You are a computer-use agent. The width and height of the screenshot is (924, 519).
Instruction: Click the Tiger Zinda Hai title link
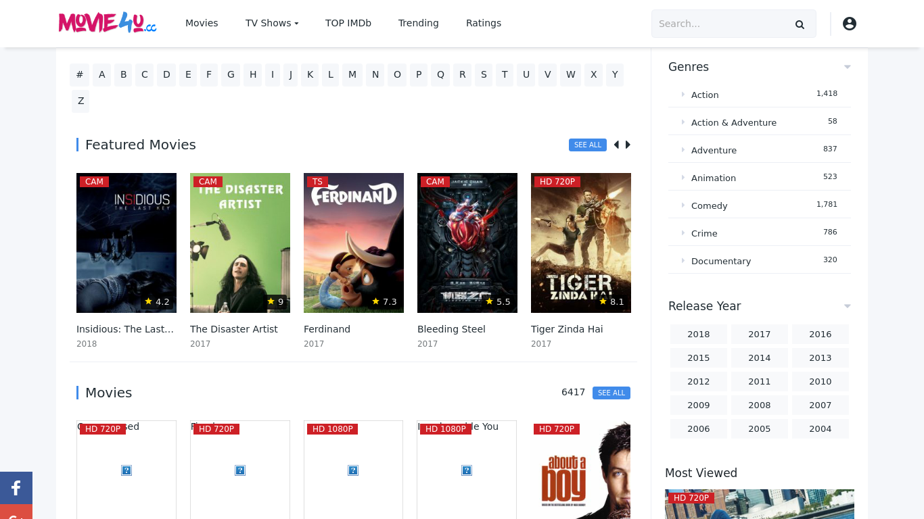(x=567, y=329)
